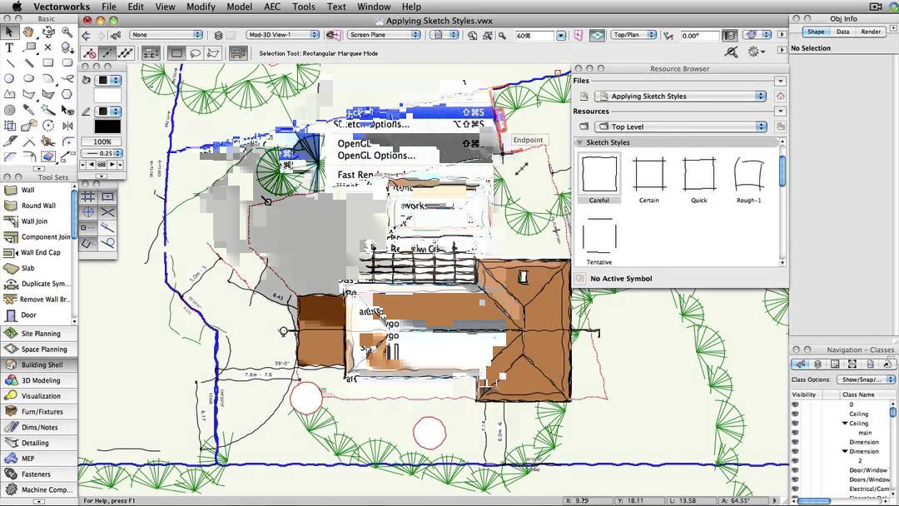This screenshot has height=506, width=899.
Task: Click the white fill color swatch
Action: tap(107, 95)
